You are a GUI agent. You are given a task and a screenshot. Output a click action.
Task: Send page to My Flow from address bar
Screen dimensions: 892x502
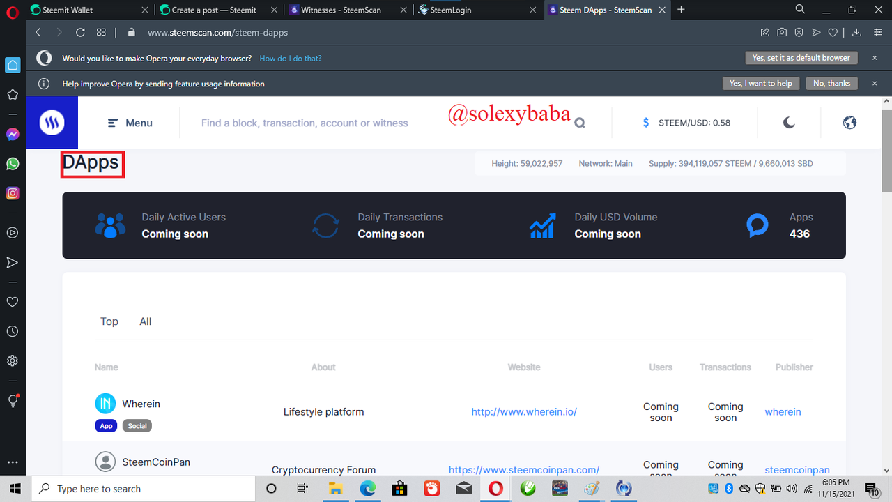tap(816, 32)
